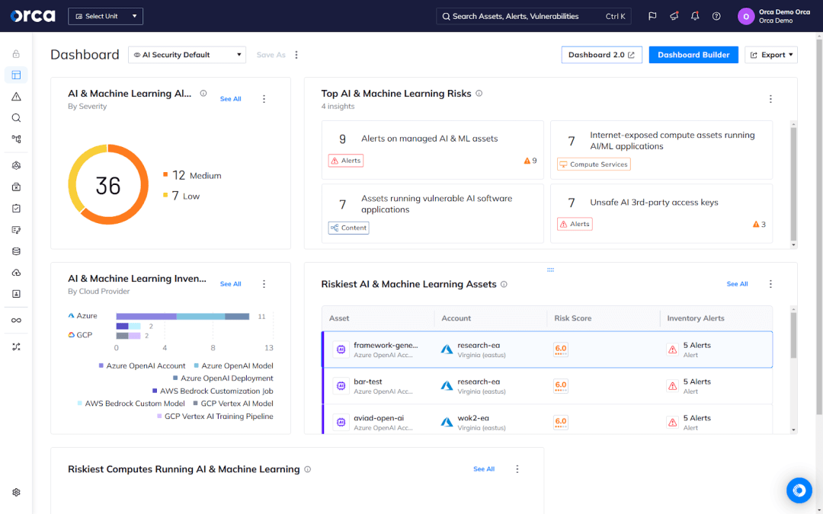
Task: Open the help question mark icon
Action: tap(716, 16)
